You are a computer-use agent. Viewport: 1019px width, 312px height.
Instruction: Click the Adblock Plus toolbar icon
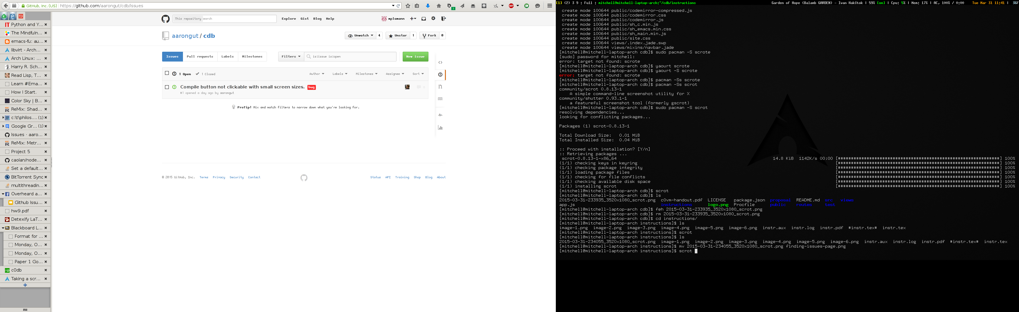[512, 6]
